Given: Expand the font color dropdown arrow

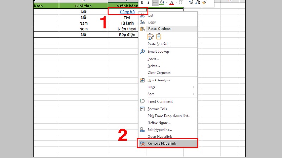Looking at the screenshot, I should [176, 3].
